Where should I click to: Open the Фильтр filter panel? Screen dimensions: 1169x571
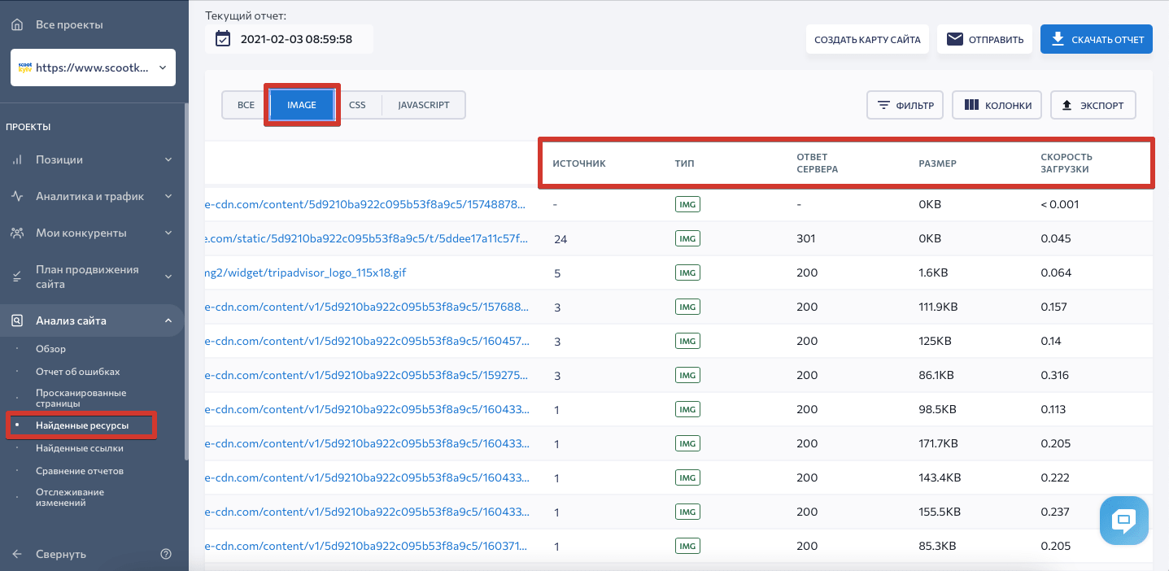click(905, 105)
